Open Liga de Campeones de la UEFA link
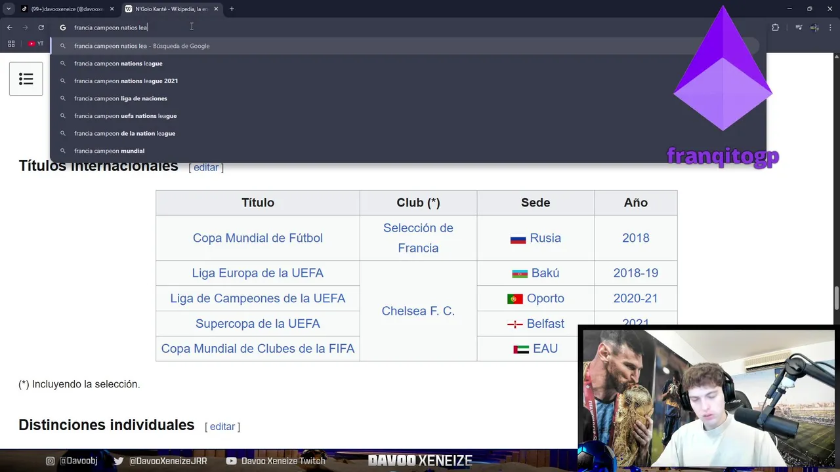Viewport: 840px width, 472px height. (258, 298)
